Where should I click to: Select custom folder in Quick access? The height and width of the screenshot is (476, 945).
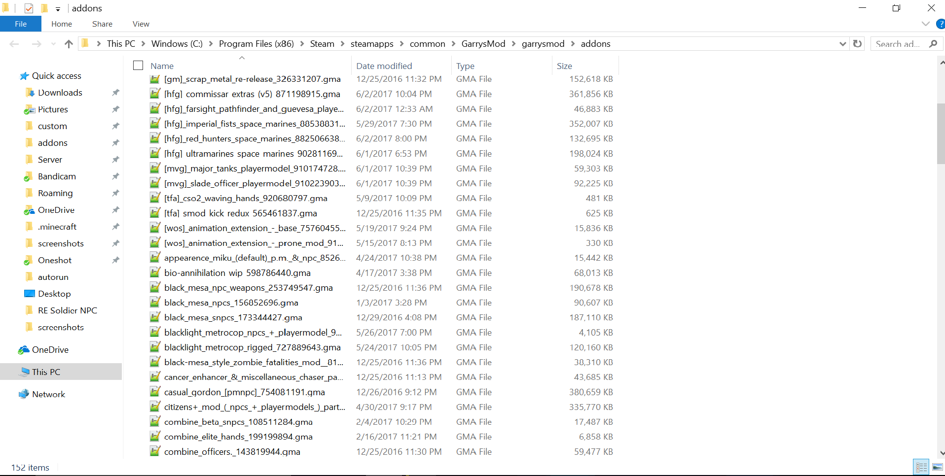tap(52, 126)
